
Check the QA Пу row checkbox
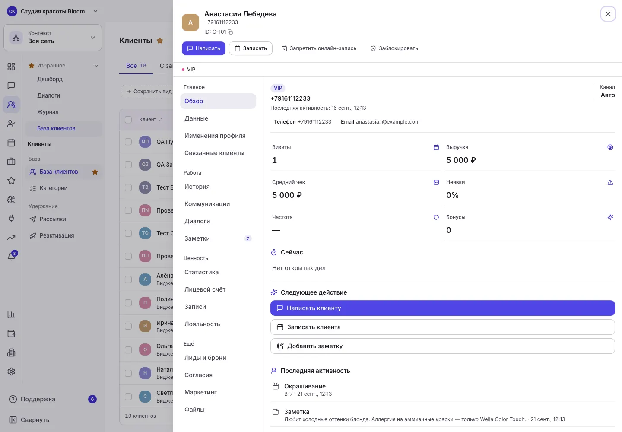coord(128,142)
